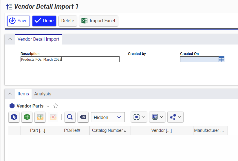Click the Vendor Detail Import title icon

[9, 7]
